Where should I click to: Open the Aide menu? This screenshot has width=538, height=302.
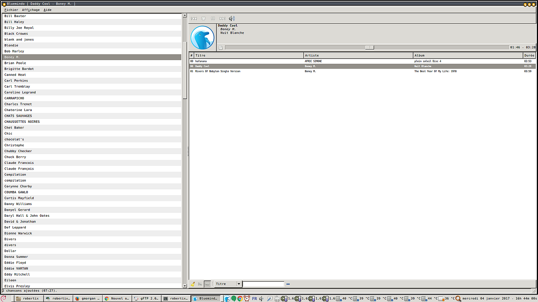coord(48,10)
